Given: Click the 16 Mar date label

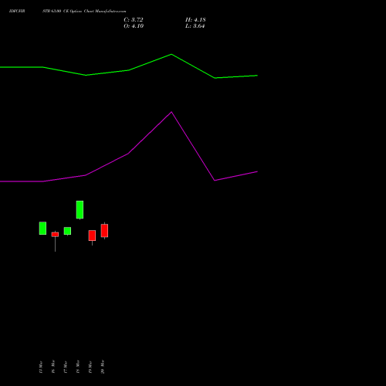Looking at the screenshot, I should (53, 367).
